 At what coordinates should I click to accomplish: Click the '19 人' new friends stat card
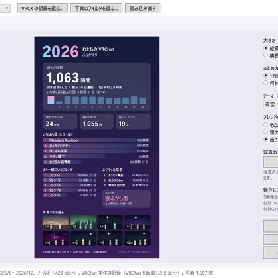point(133,121)
